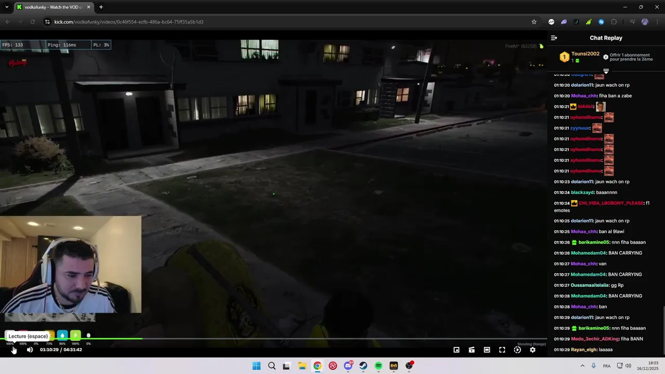Click username isl44kli in chat
Image resolution: width=665 pixels, height=374 pixels.
[586, 106]
